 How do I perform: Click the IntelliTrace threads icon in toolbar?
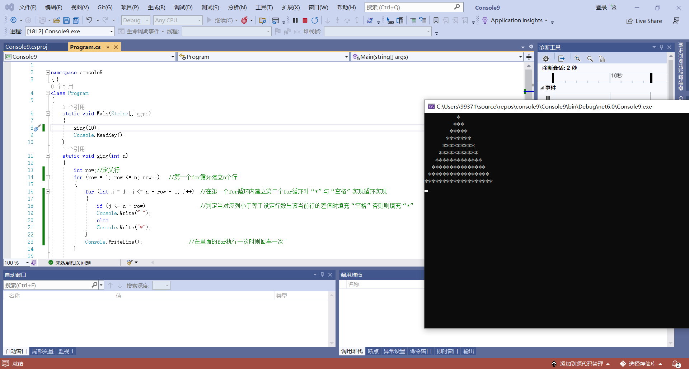(370, 20)
